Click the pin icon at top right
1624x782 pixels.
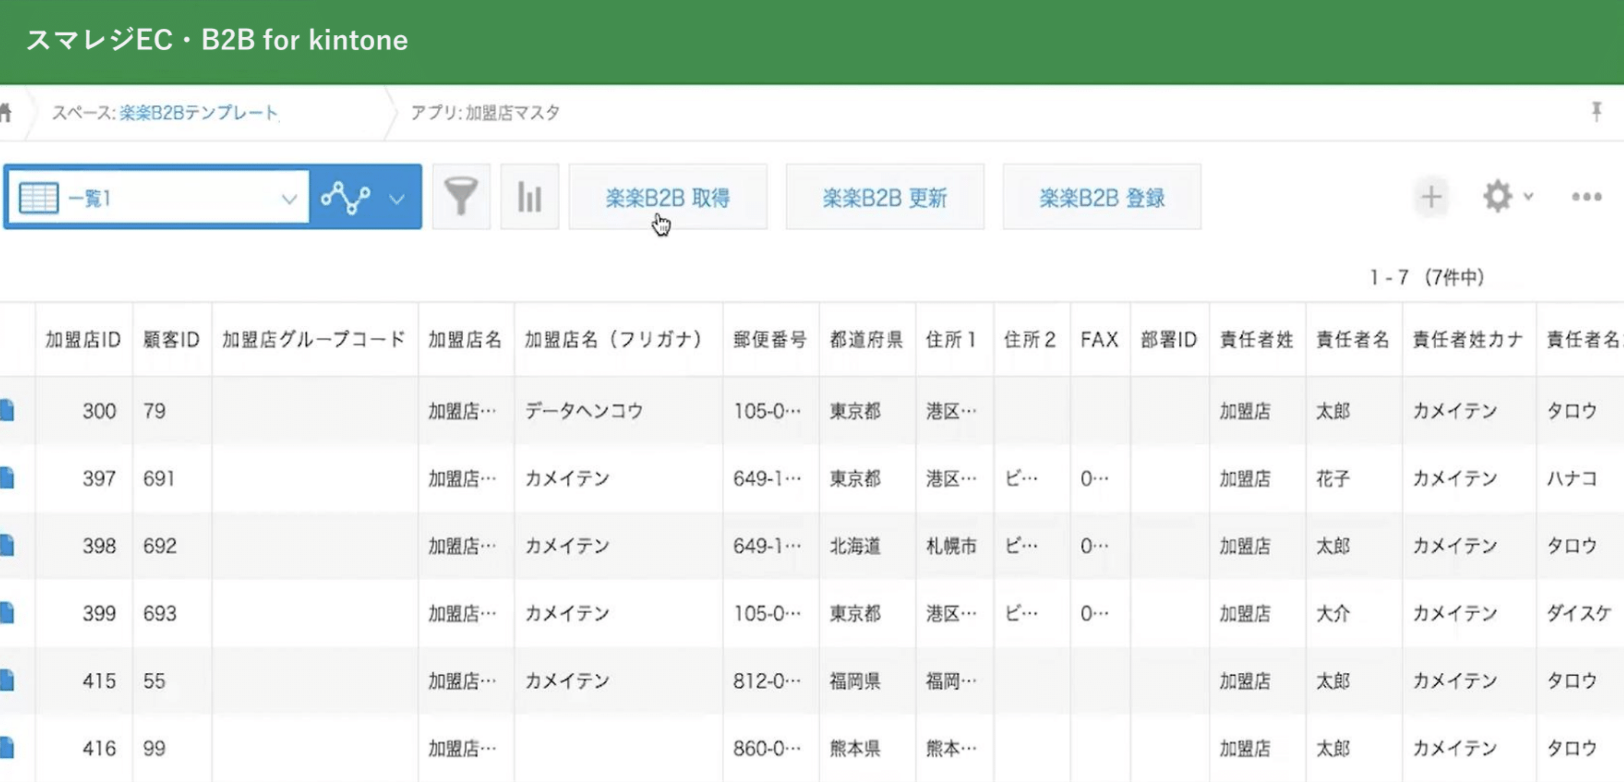point(1596,112)
